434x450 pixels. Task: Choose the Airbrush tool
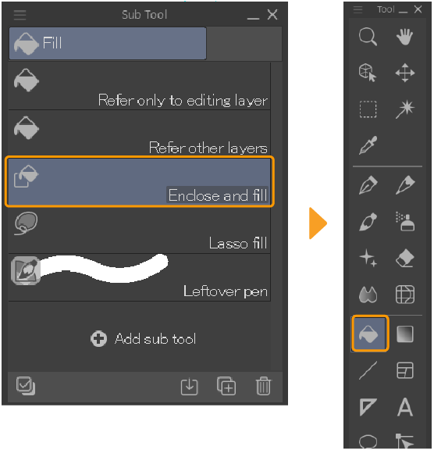pos(405,221)
